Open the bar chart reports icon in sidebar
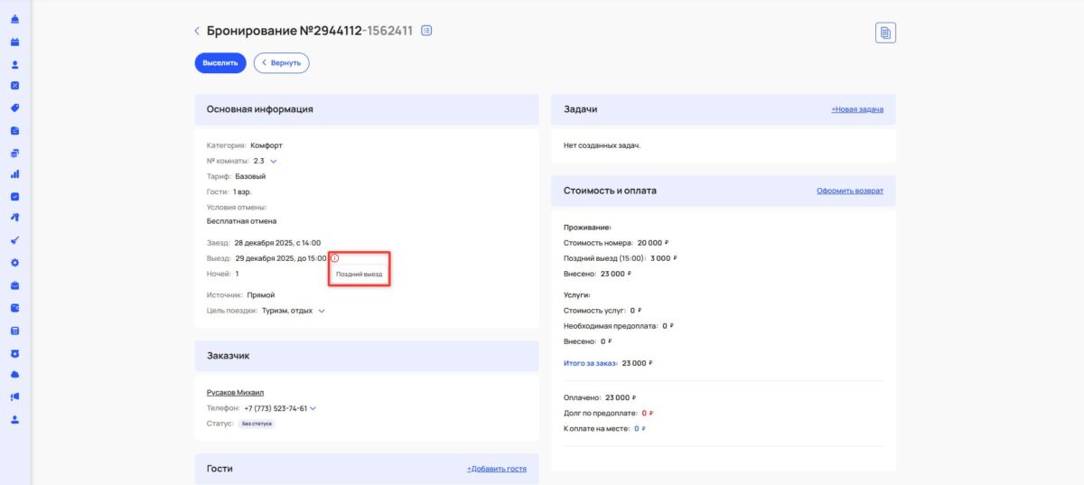The height and width of the screenshot is (485, 1084). point(15,174)
